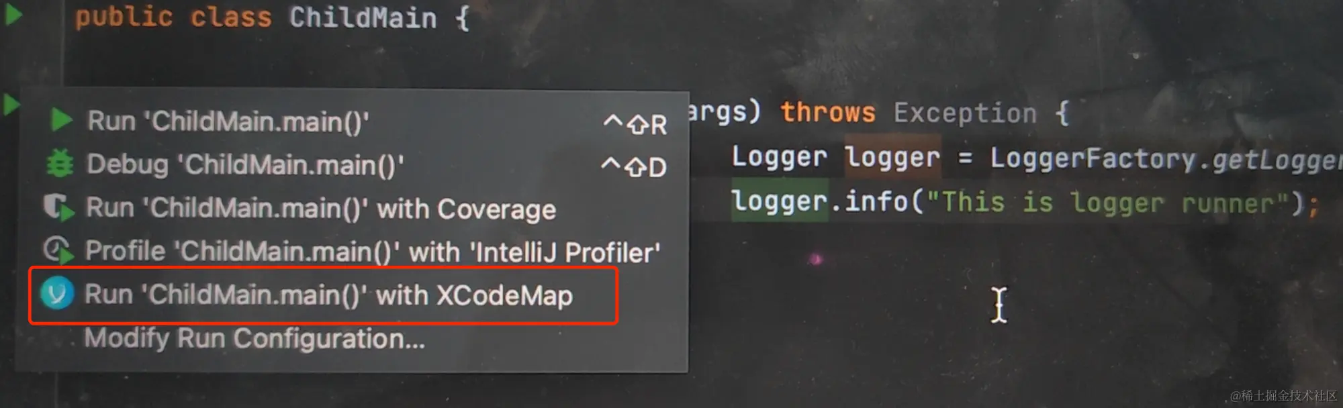Click the ChildMain class name in code

(x=363, y=17)
